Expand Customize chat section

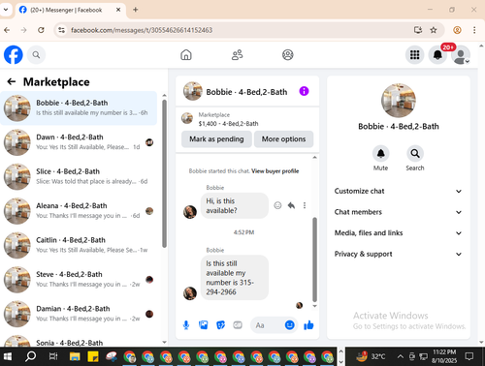[399, 191]
